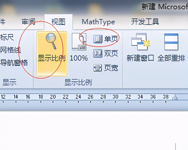Viewport: 188px width, 150px height.
Task: Click the document title 新建 Microsoft text
Action: [x=165, y=7]
